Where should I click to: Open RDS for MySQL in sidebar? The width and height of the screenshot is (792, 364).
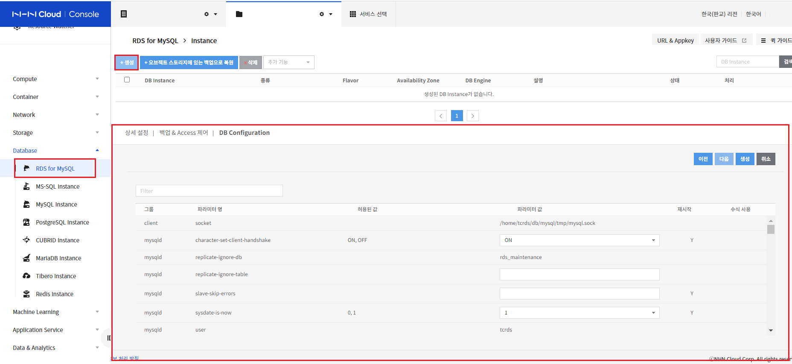coord(55,169)
